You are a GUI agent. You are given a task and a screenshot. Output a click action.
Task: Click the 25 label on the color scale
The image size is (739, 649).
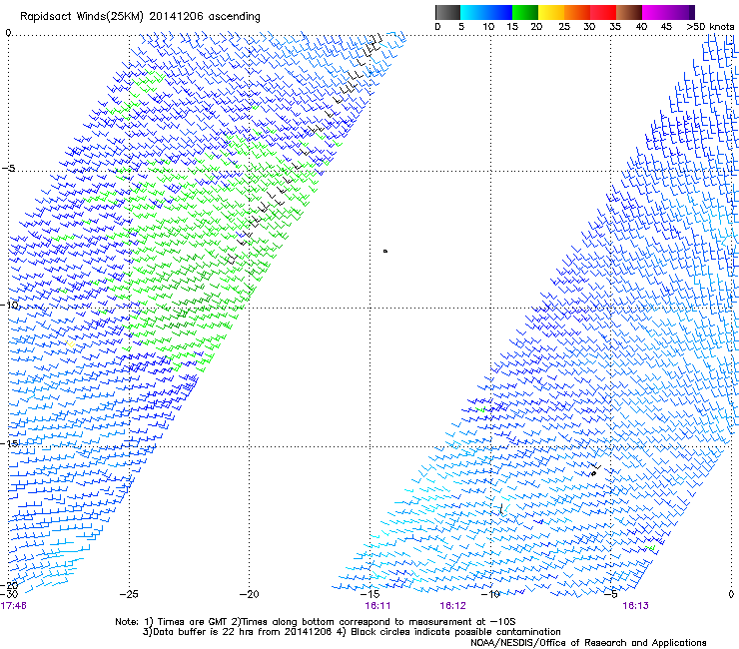tap(564, 27)
